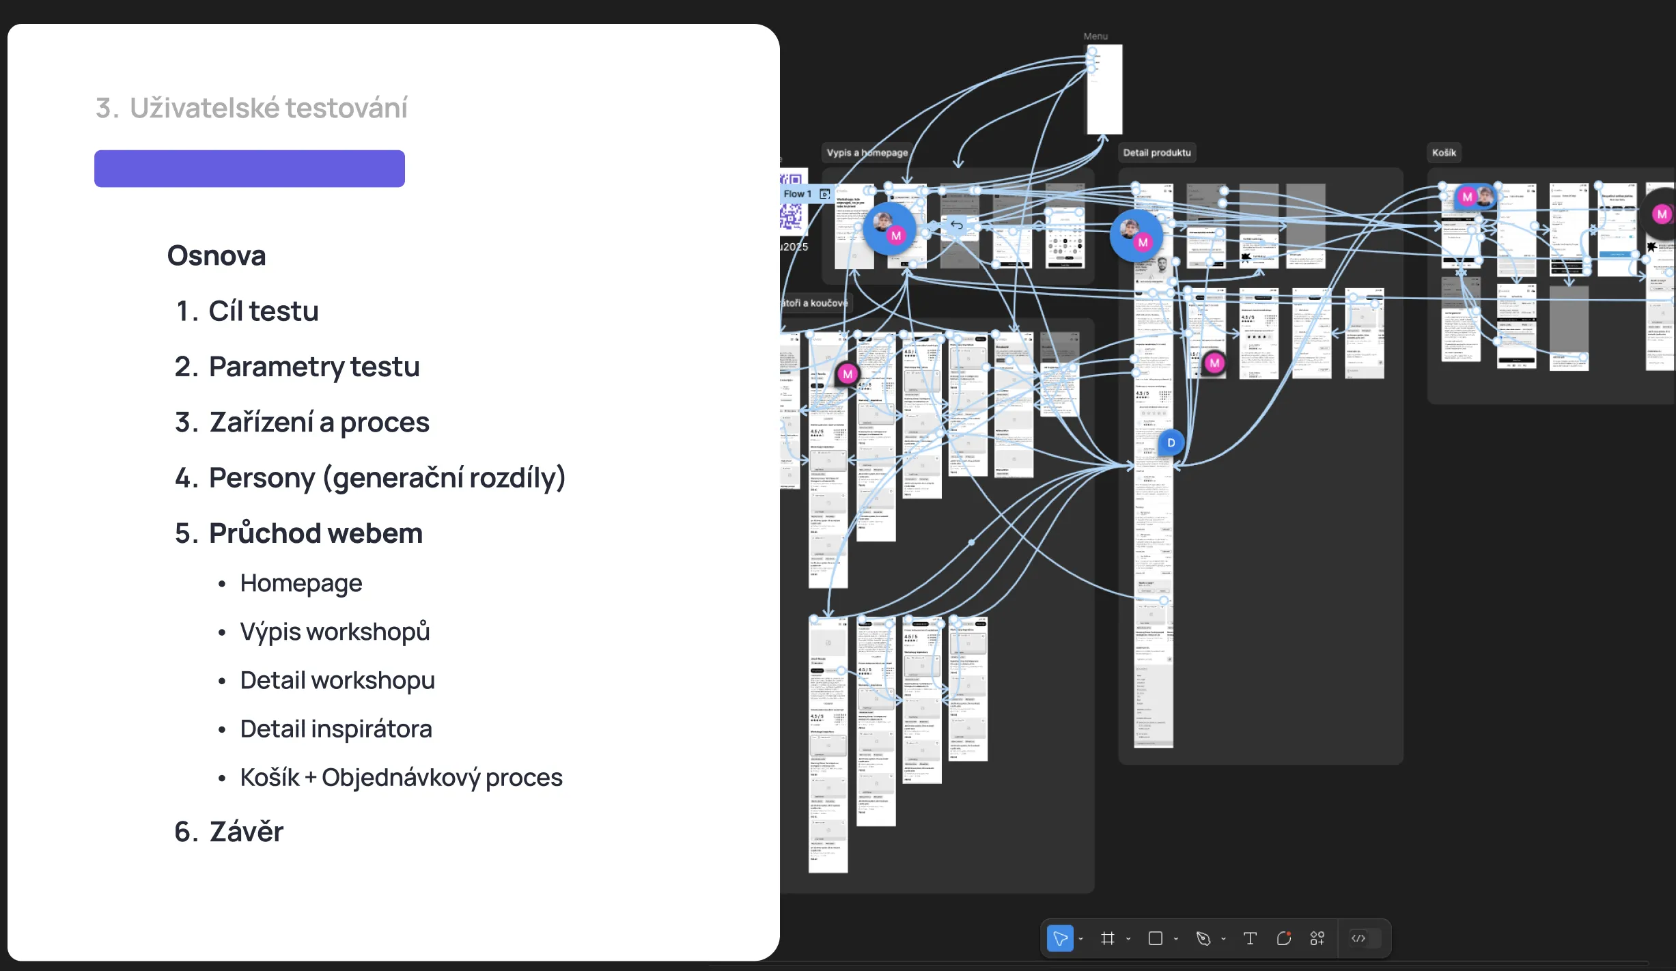Image resolution: width=1676 pixels, height=971 pixels.
Task: Open the Flow 1 prototype settings icon
Action: pos(825,194)
